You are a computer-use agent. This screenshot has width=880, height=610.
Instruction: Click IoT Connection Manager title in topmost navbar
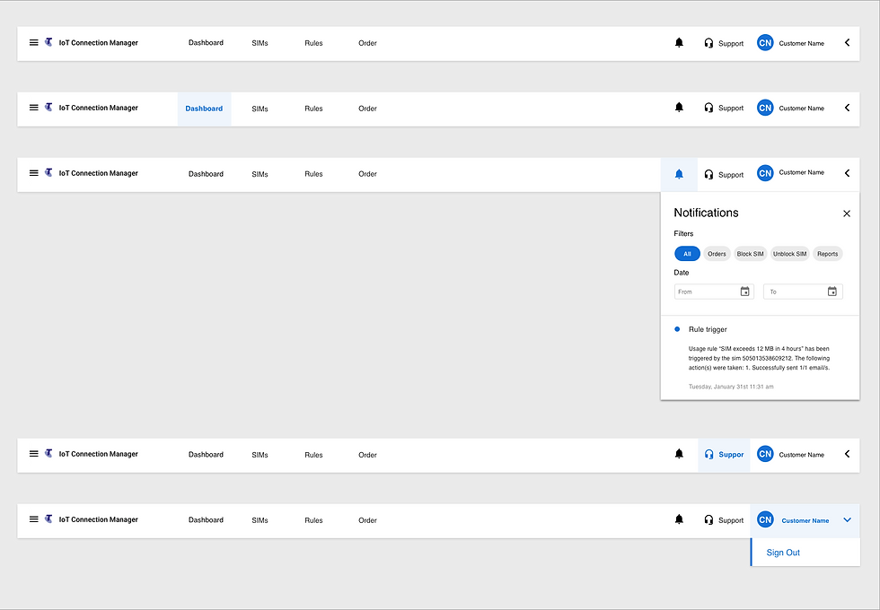click(x=98, y=43)
